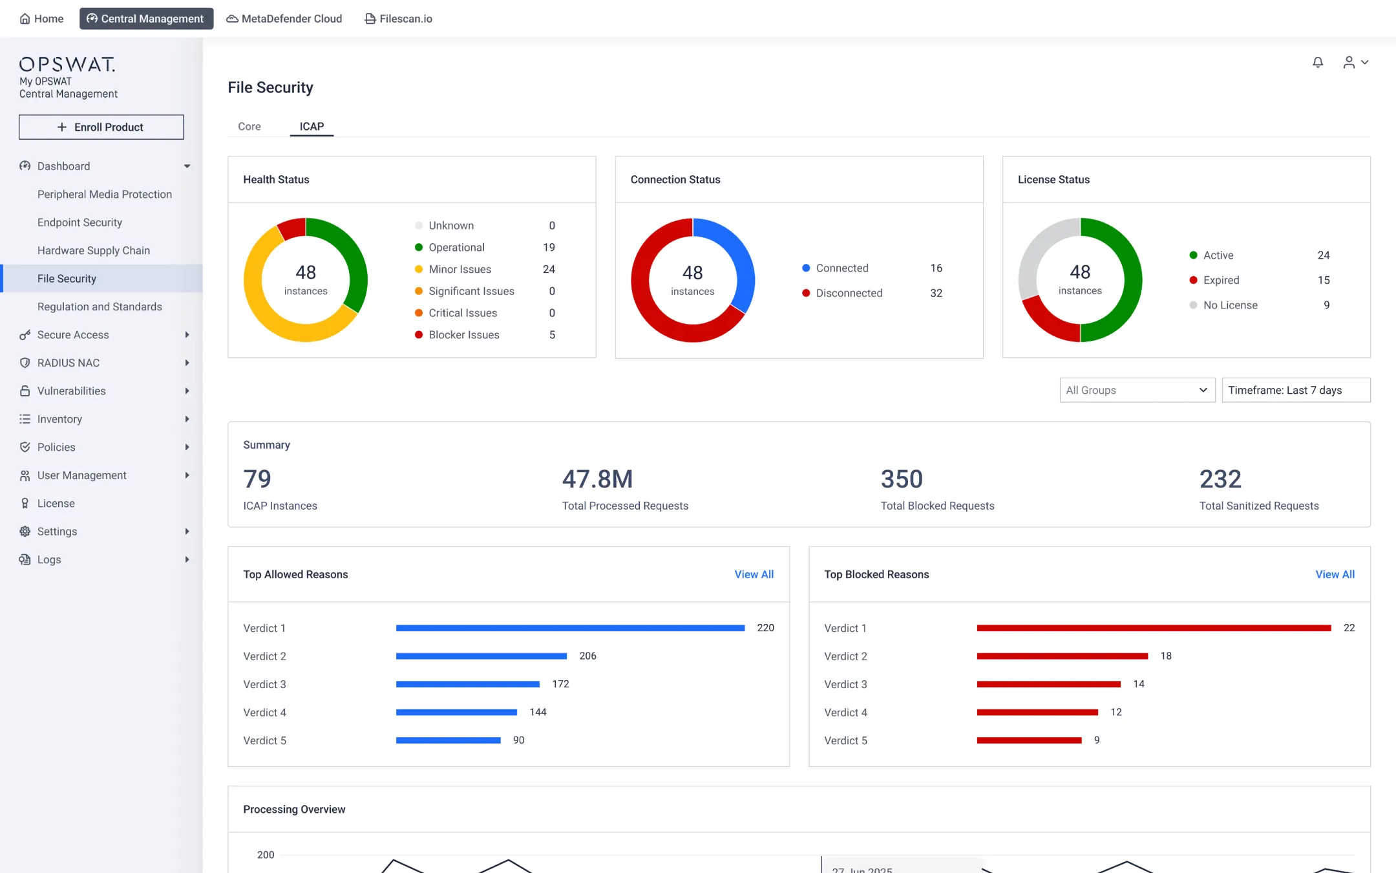
Task: Click the Inventory list icon
Action: tap(25, 419)
